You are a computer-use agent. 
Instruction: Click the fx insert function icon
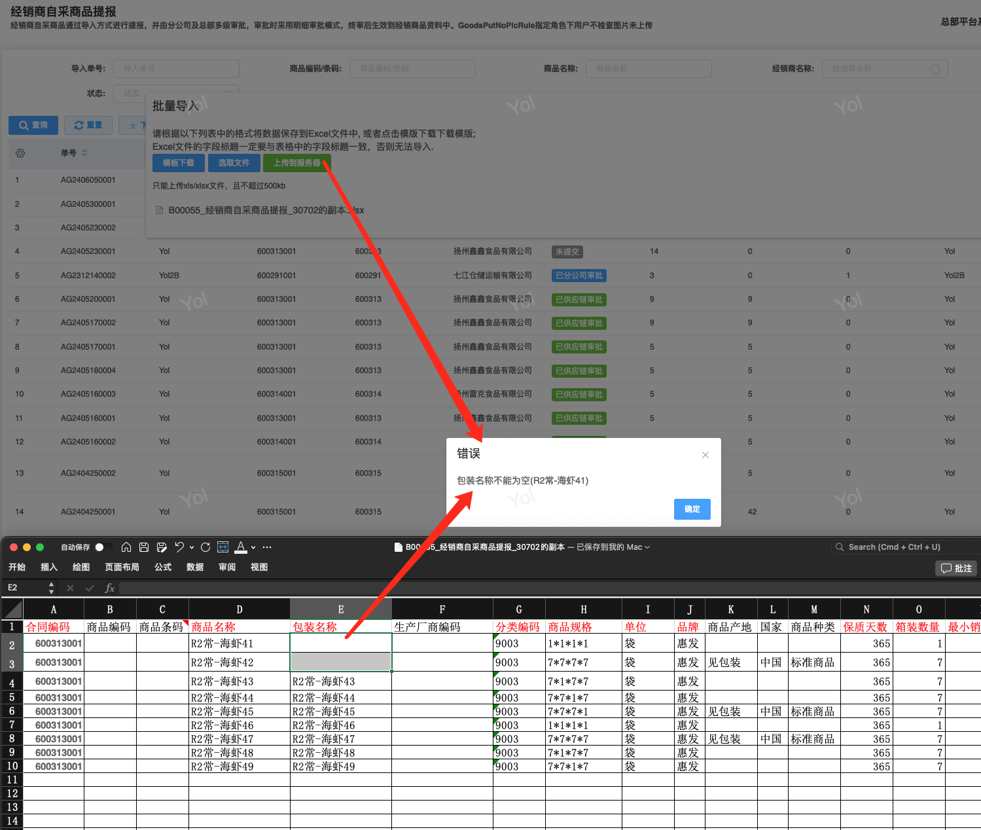click(x=110, y=588)
